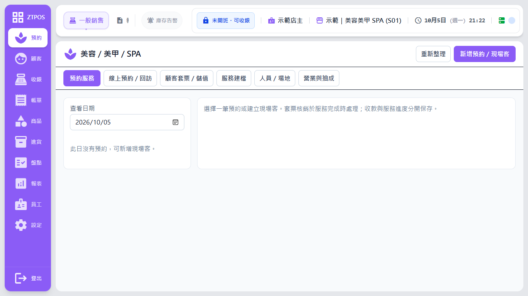This screenshot has width=528, height=296.
Task: Click the 重新整理 refresh button
Action: (433, 54)
